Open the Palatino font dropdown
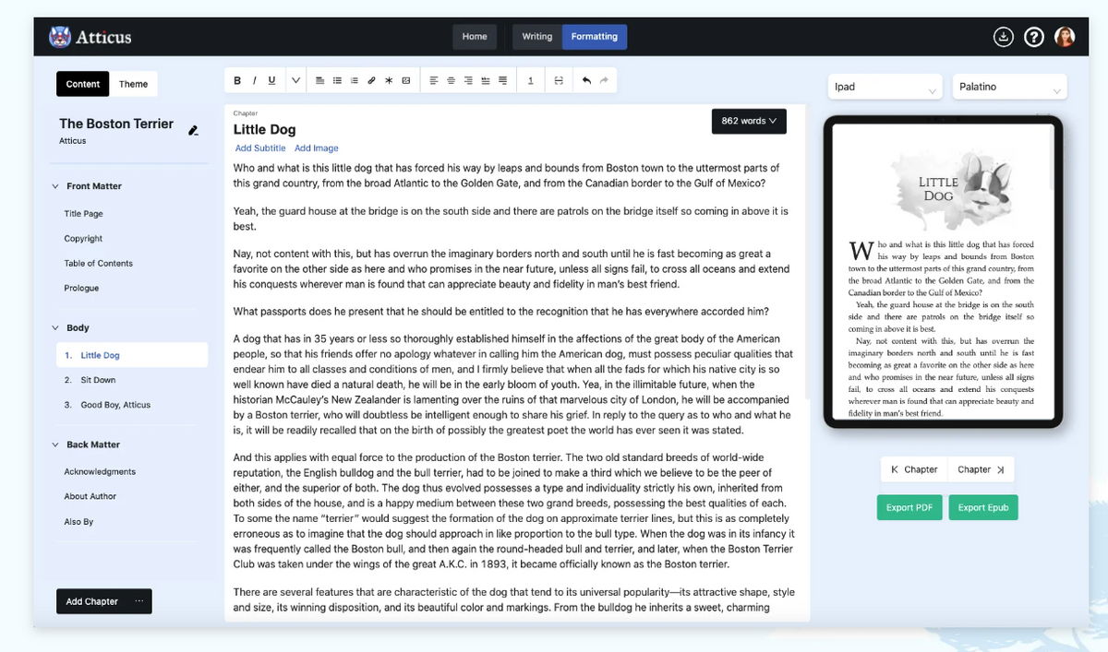This screenshot has height=652, width=1108. pos(1009,86)
